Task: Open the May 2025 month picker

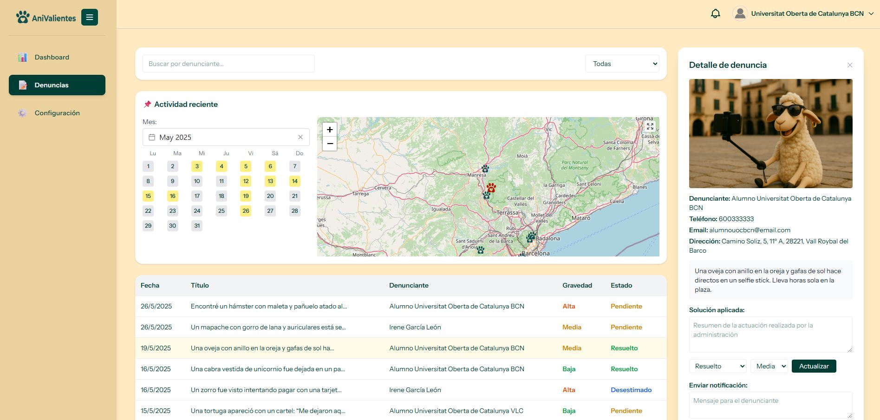Action: point(226,137)
